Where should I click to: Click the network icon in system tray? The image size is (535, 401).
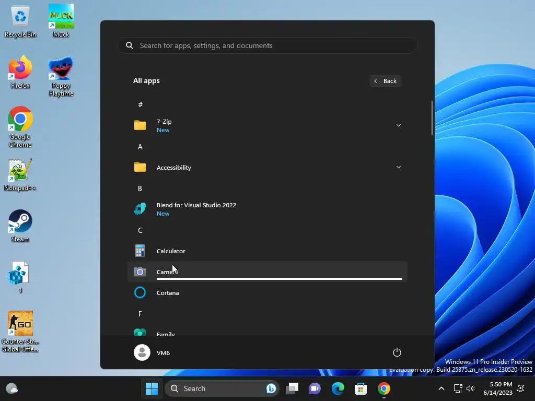pyautogui.click(x=458, y=388)
